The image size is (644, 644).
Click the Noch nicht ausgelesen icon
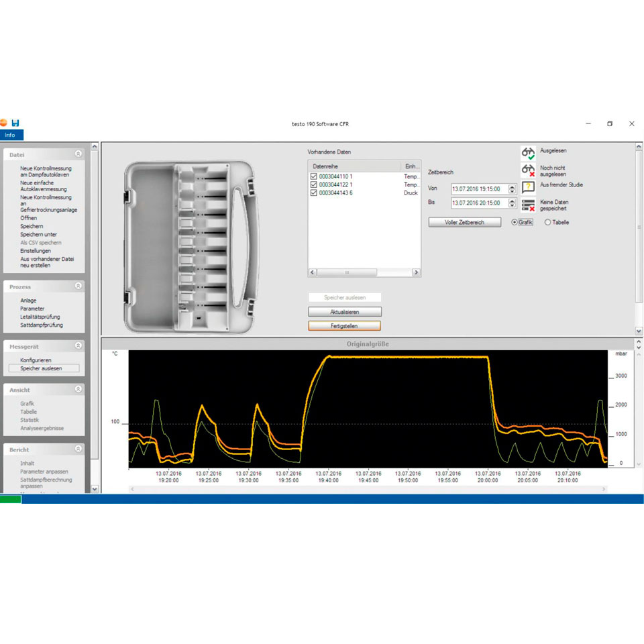529,170
